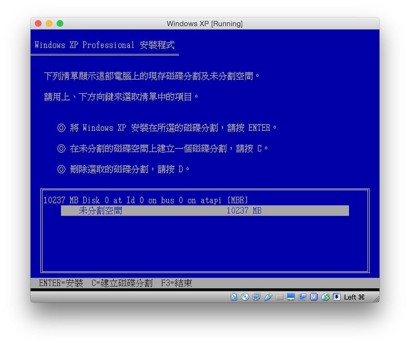This screenshot has width=410, height=346.
Task: Close the Windows XP VM window
Action: [38, 24]
